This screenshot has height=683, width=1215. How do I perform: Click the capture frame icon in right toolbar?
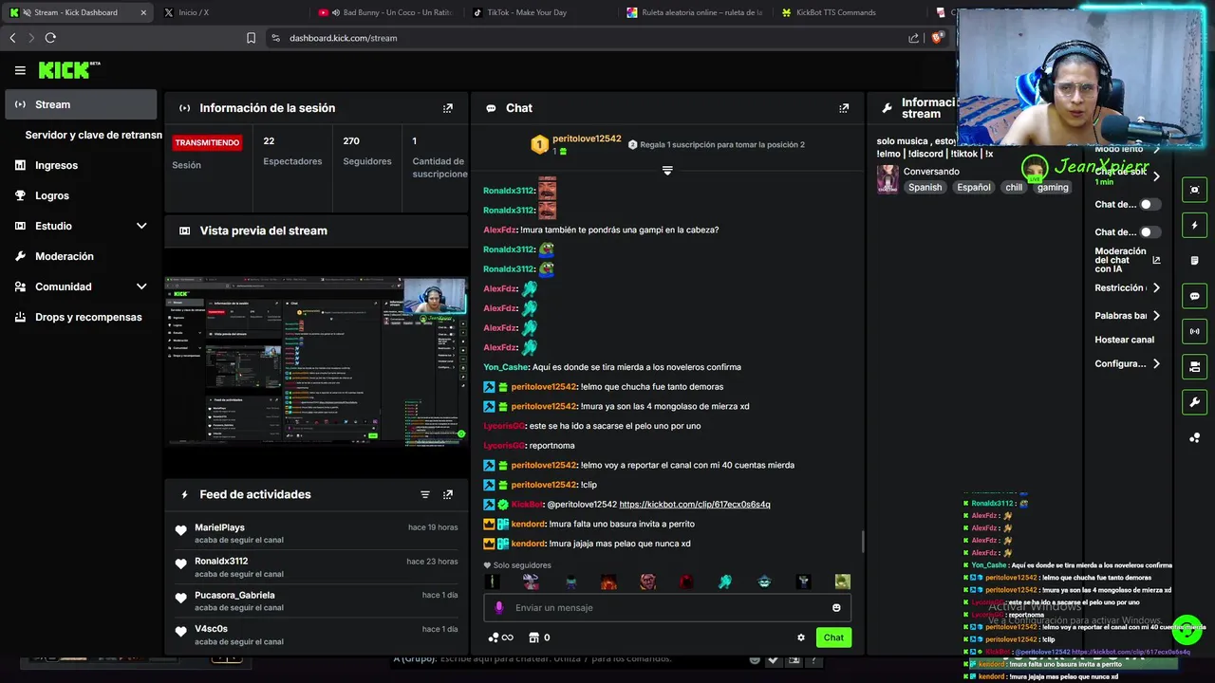[x=1194, y=190]
